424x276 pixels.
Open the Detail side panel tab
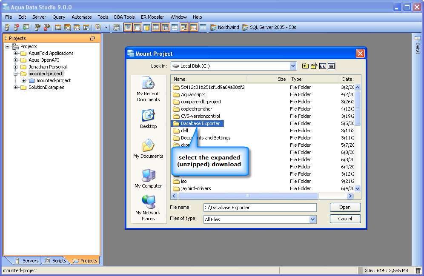[418, 45]
